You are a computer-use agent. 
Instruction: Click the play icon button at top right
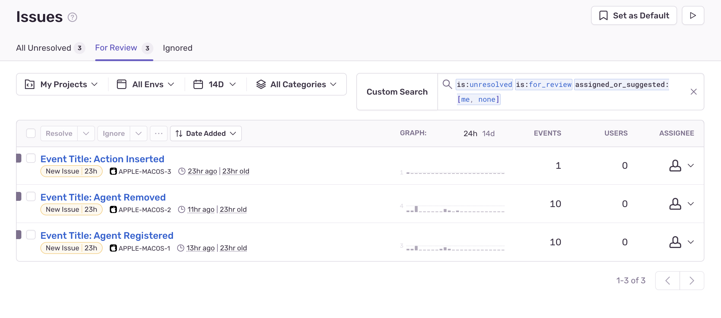(693, 15)
